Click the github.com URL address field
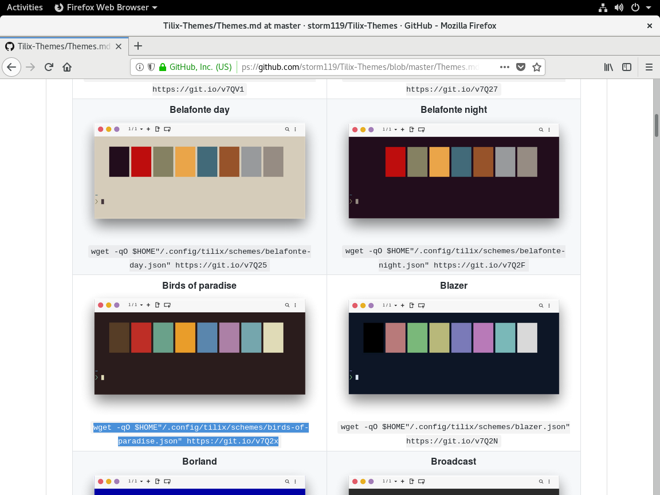 (x=367, y=67)
